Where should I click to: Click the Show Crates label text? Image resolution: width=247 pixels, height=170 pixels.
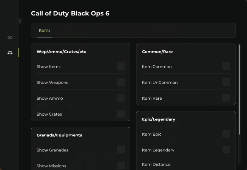[x=49, y=114]
